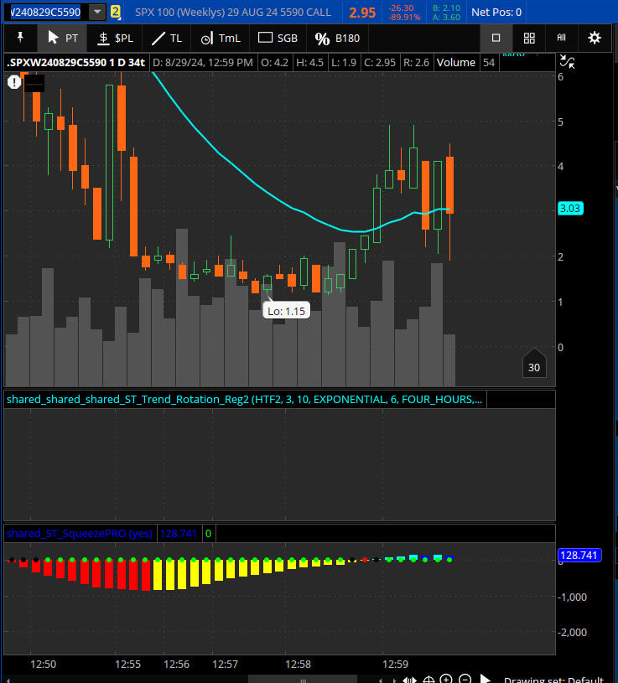618x683 pixels.
Task: Click the play arrow icon at bottom
Action: click(485, 679)
